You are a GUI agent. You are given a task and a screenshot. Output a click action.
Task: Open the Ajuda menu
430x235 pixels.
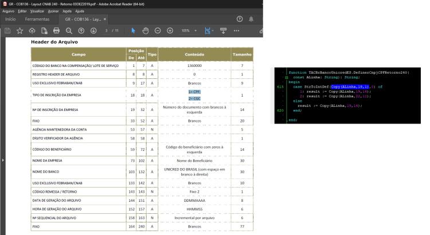(x=80, y=11)
